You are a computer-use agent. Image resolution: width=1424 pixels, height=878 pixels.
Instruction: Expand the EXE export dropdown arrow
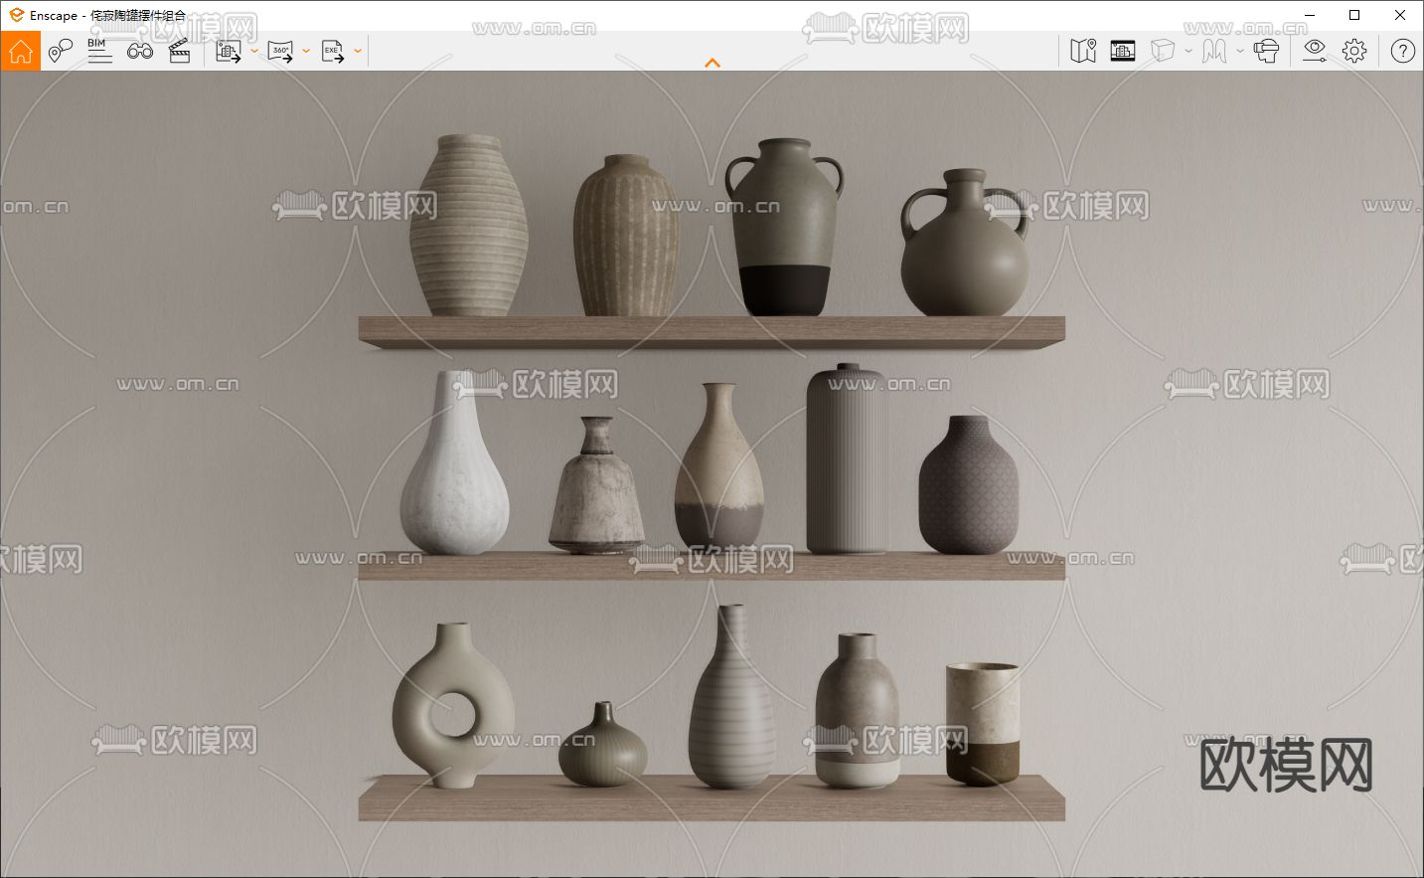pos(358,51)
